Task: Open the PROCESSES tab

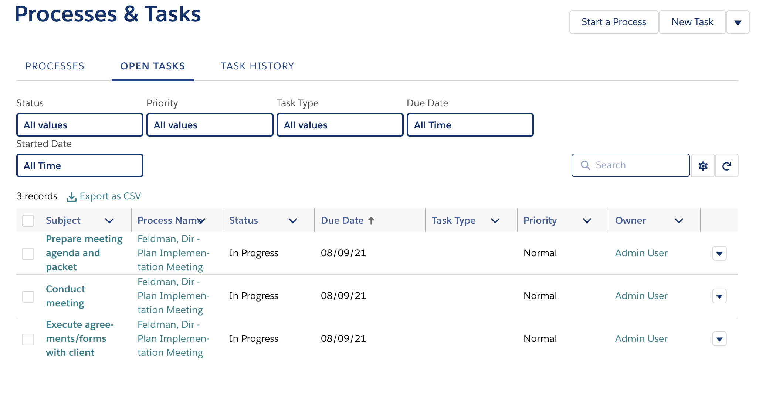Action: click(x=55, y=66)
